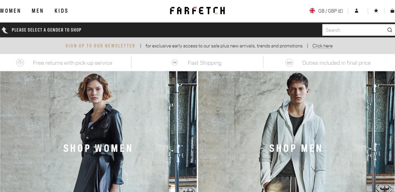This screenshot has width=395, height=192.
Task: Click Sign Up To Our Newsletter text
Action: 100,46
